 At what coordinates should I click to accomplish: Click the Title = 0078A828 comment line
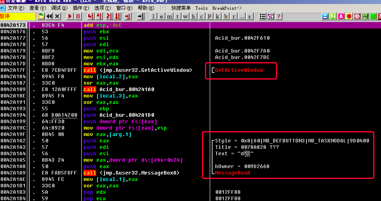(x=247, y=147)
